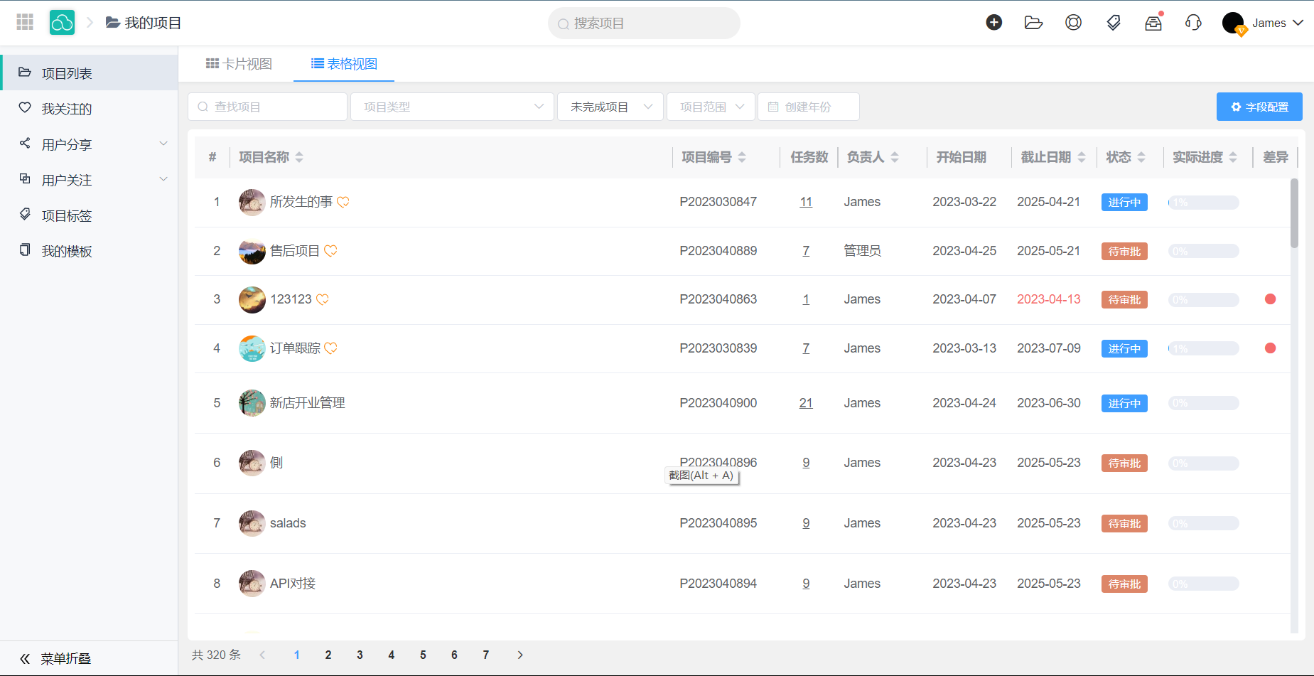Toggle favorite heart on 123123

pyautogui.click(x=323, y=299)
